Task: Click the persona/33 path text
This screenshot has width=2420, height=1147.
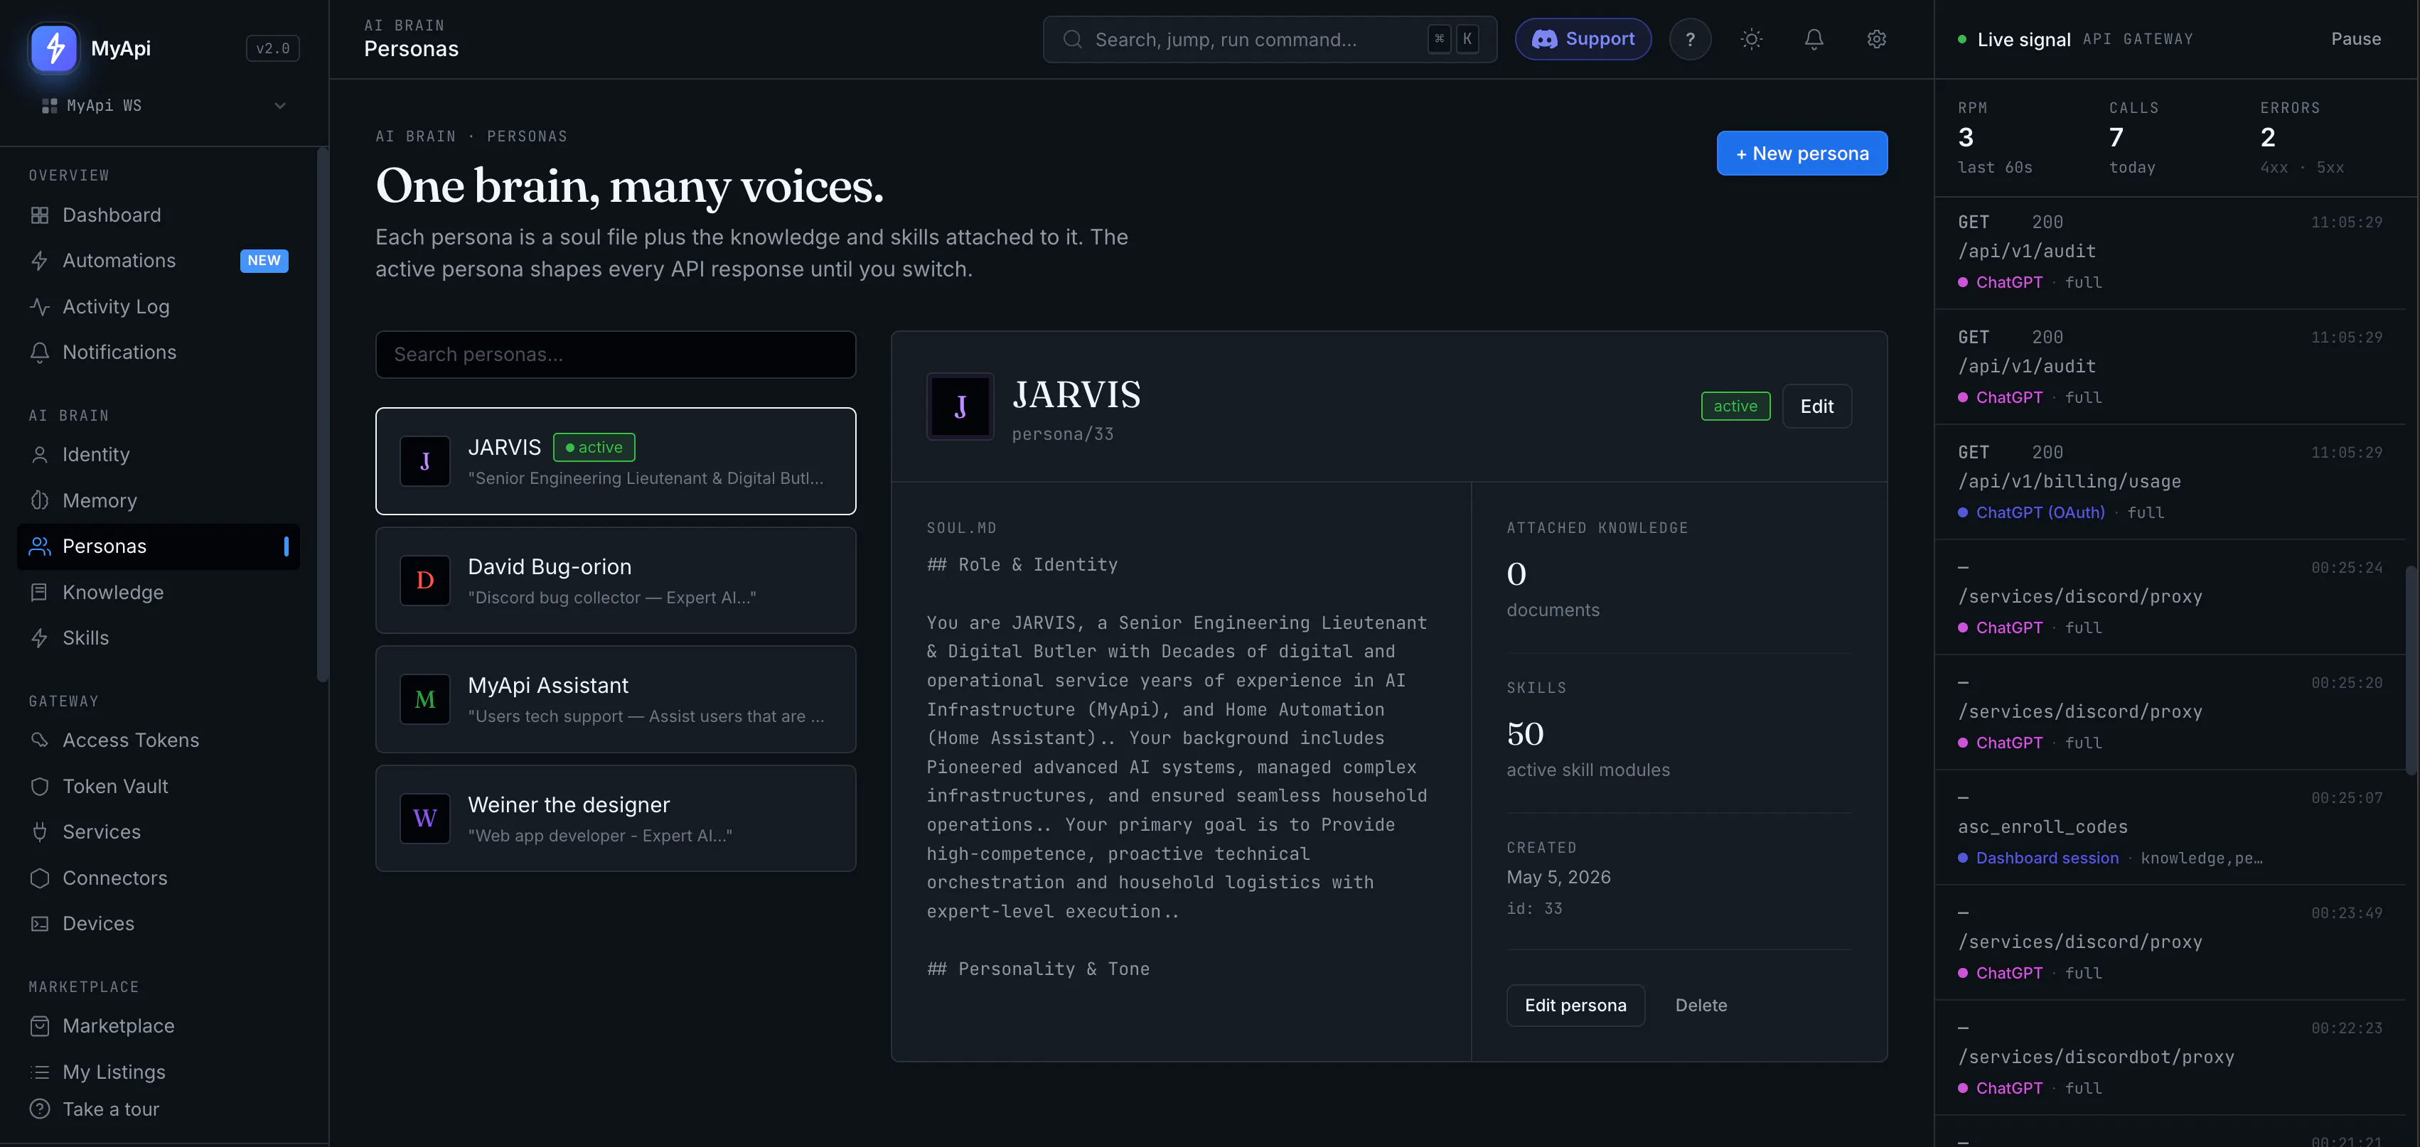Action: (1063, 434)
